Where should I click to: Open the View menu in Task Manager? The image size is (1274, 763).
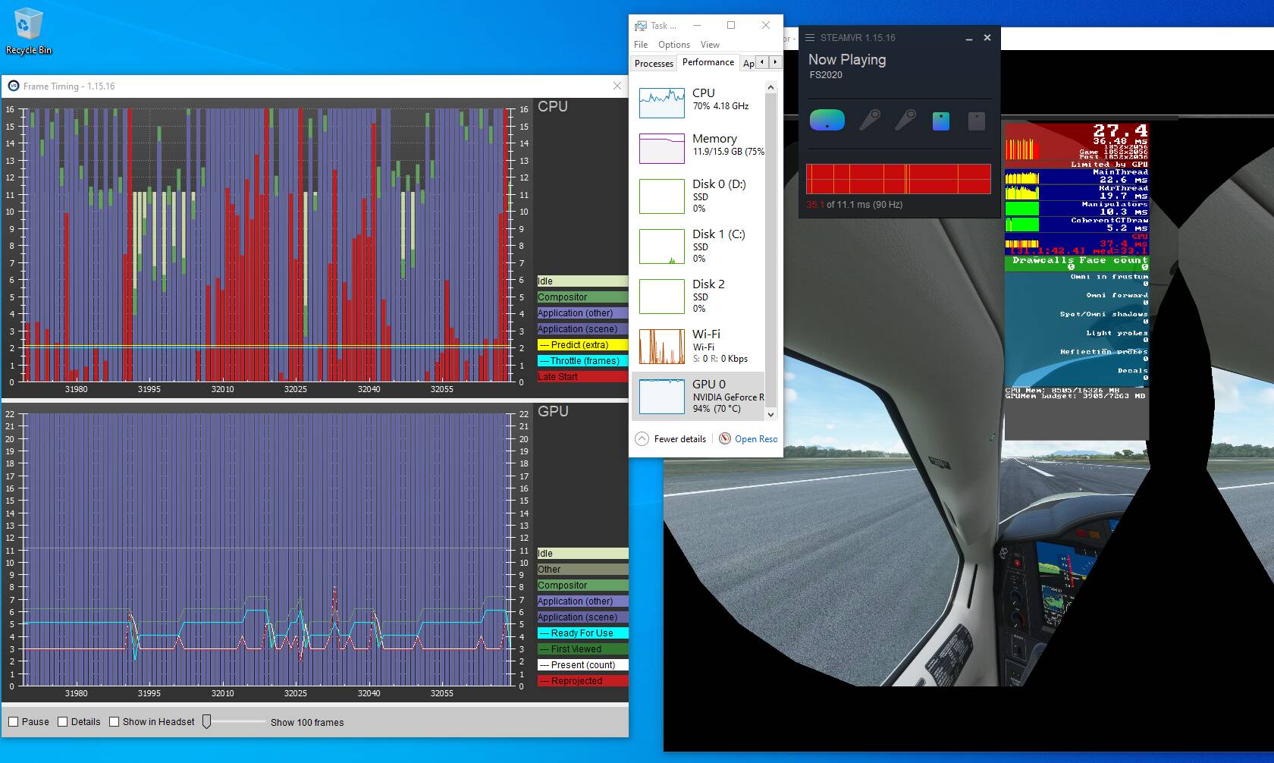click(x=710, y=45)
